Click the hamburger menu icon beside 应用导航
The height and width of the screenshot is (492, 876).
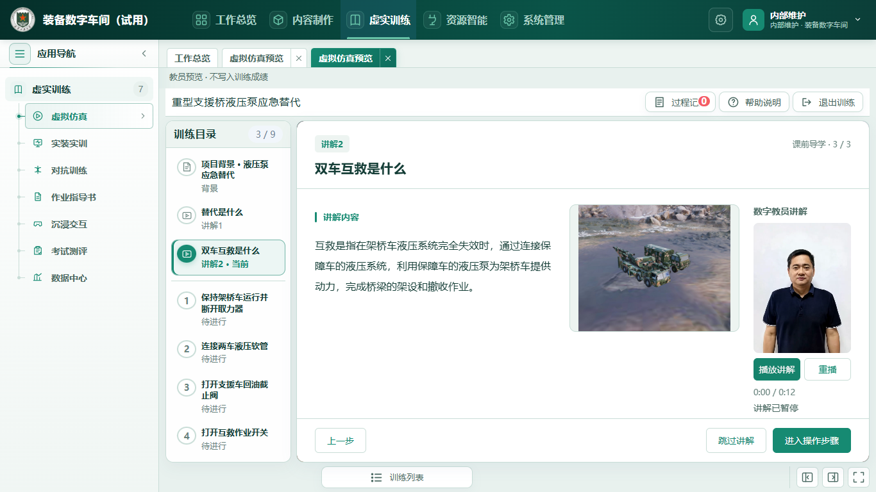click(x=20, y=54)
